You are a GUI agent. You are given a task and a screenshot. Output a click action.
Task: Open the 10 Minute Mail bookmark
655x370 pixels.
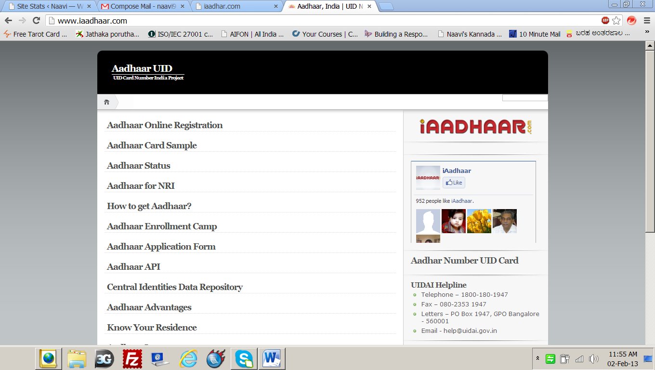click(x=535, y=34)
